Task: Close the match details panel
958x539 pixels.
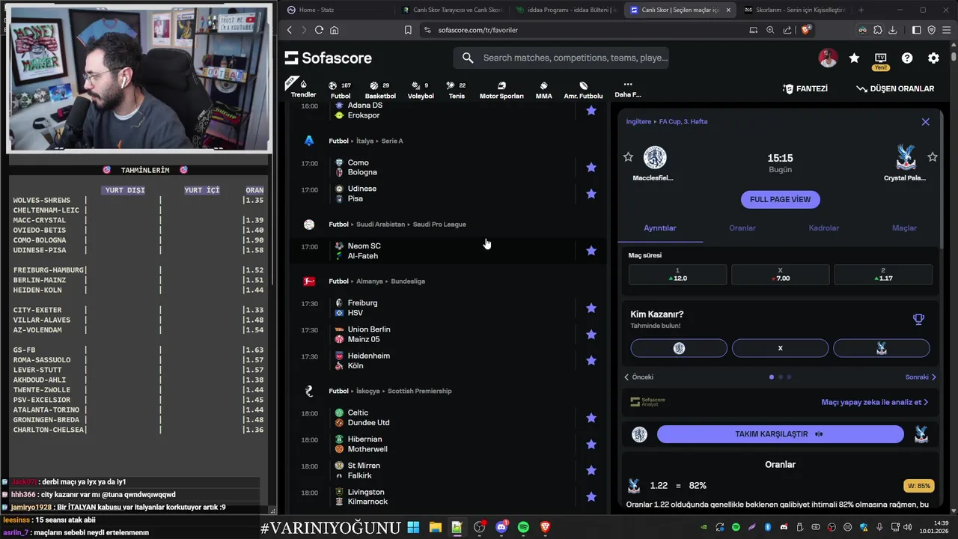Action: 925,121
